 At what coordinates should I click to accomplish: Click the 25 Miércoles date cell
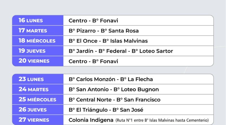click(x=37, y=99)
